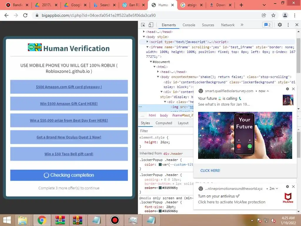Click the Chrome icon in the taskbar
The height and width of the screenshot is (226, 301).
[x=42, y=220]
